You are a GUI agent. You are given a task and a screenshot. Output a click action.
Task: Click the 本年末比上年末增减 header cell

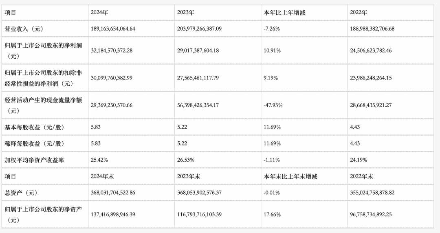[290, 176]
